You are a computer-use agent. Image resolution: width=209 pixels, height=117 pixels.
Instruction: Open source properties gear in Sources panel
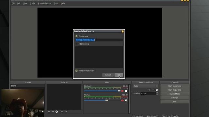56,112
